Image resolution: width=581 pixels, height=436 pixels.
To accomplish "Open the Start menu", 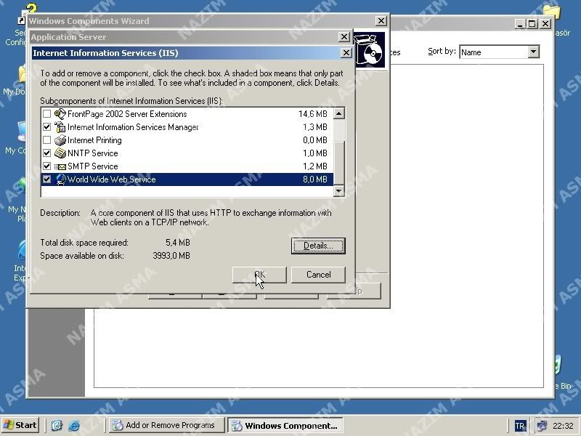I will click(x=20, y=425).
